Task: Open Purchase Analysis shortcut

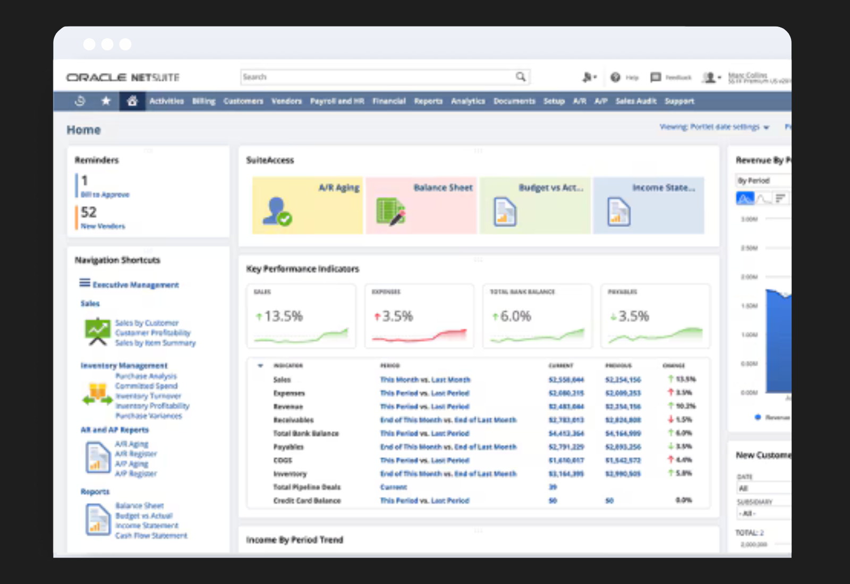Action: pos(146,376)
